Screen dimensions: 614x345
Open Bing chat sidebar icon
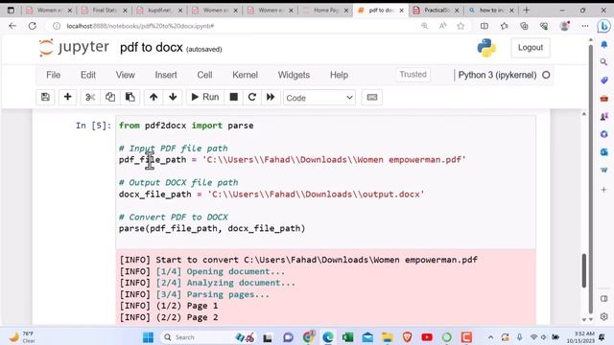point(603,26)
